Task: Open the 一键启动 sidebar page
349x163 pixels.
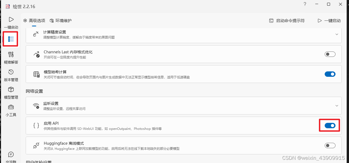Action: pyautogui.click(x=11, y=22)
